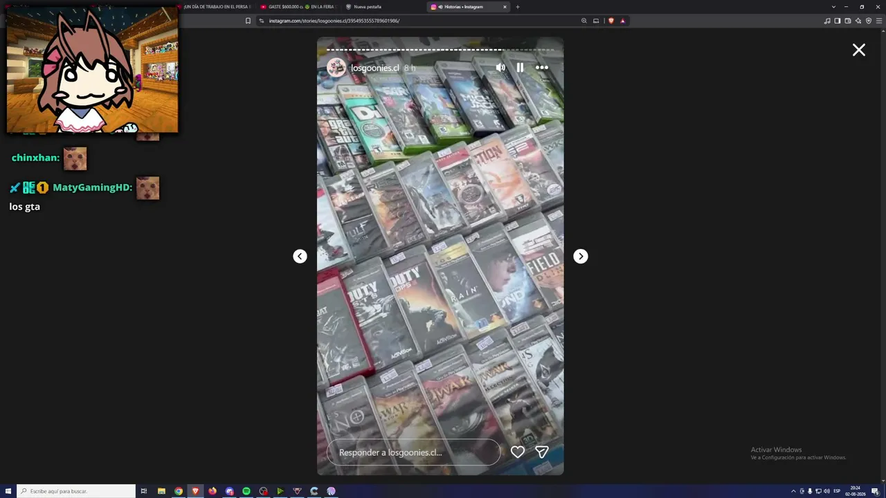886x498 pixels.
Task: Open the media control music note icon
Action: coord(827,21)
